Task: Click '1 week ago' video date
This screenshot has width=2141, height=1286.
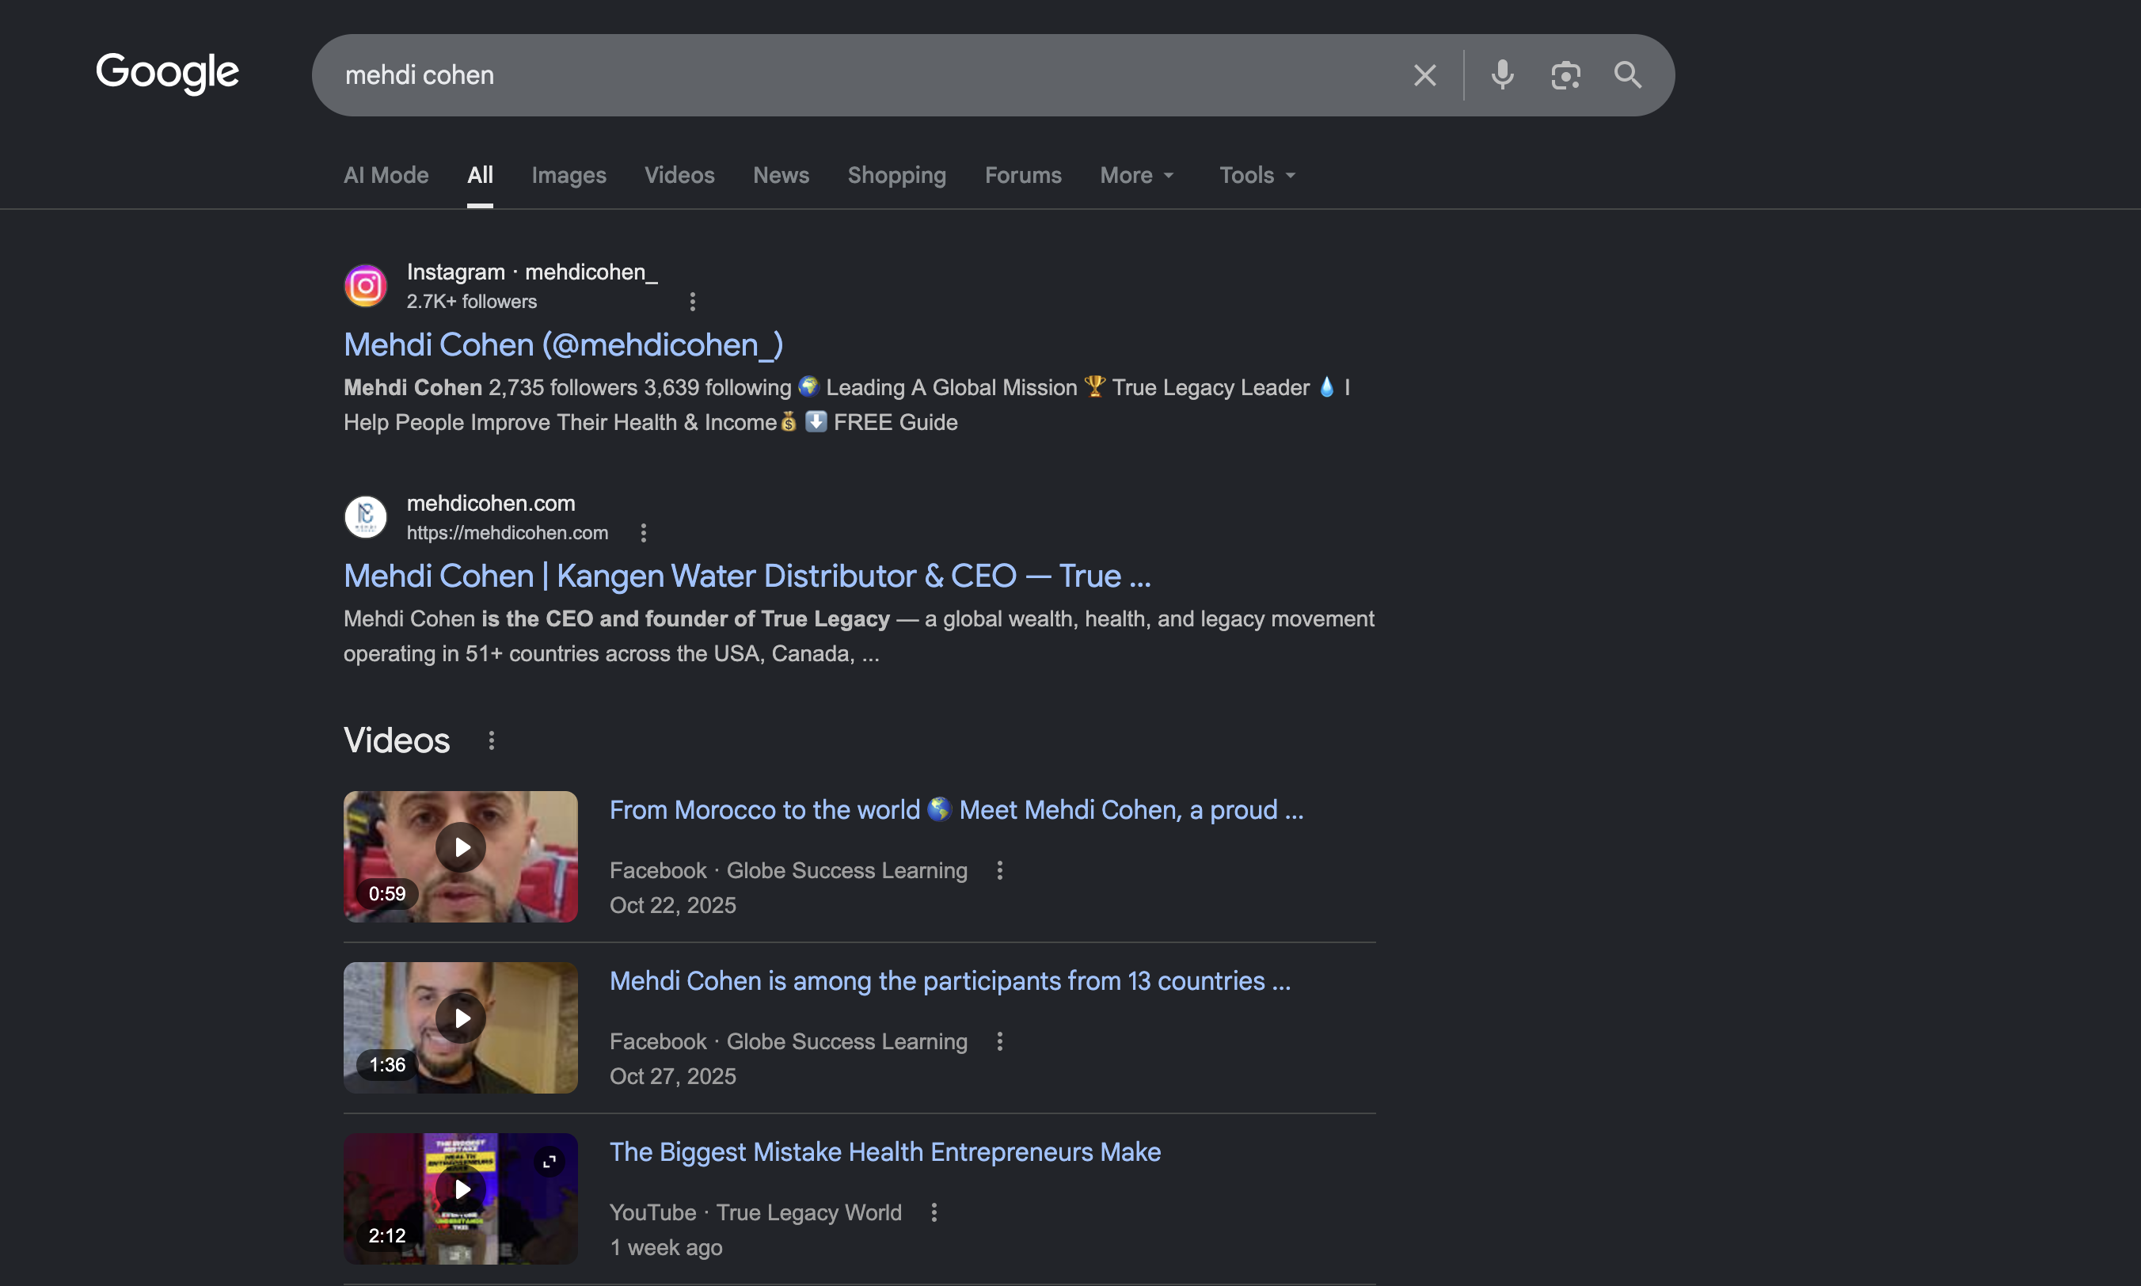Action: [x=667, y=1247]
